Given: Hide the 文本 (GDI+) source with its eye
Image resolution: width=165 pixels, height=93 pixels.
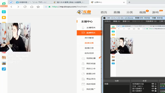Looking at the screenshot, I should [153, 86].
